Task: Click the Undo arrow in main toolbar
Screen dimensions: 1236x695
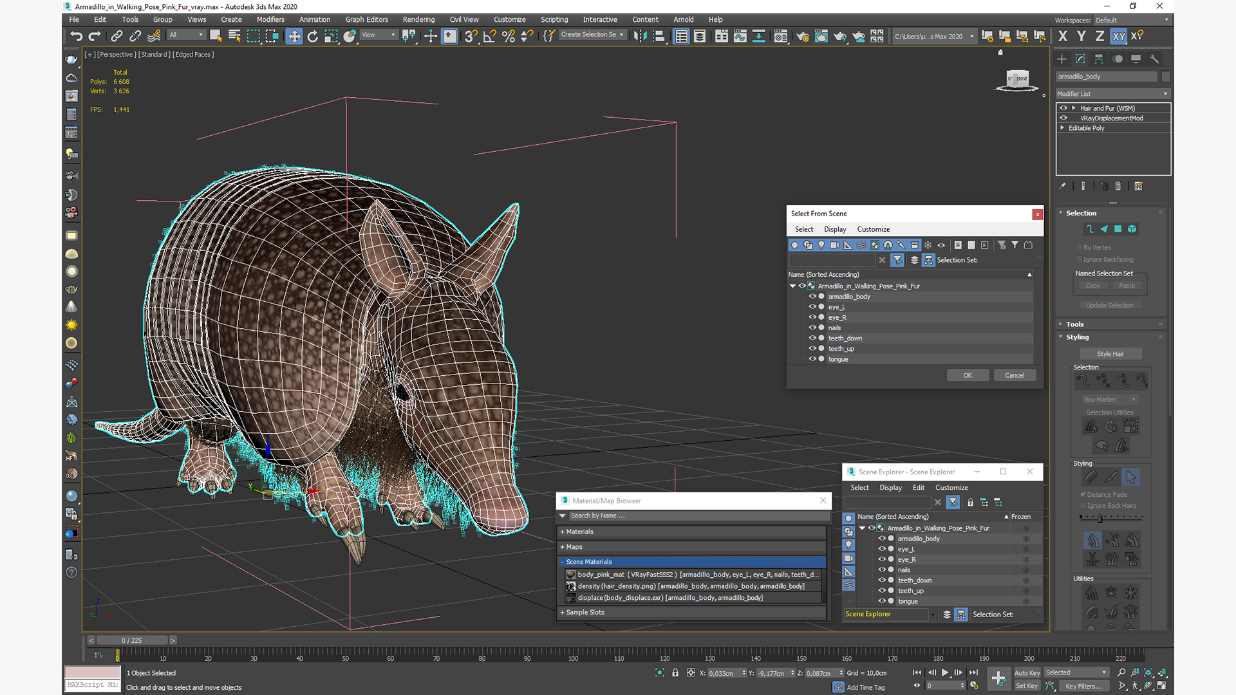Action: [x=76, y=36]
